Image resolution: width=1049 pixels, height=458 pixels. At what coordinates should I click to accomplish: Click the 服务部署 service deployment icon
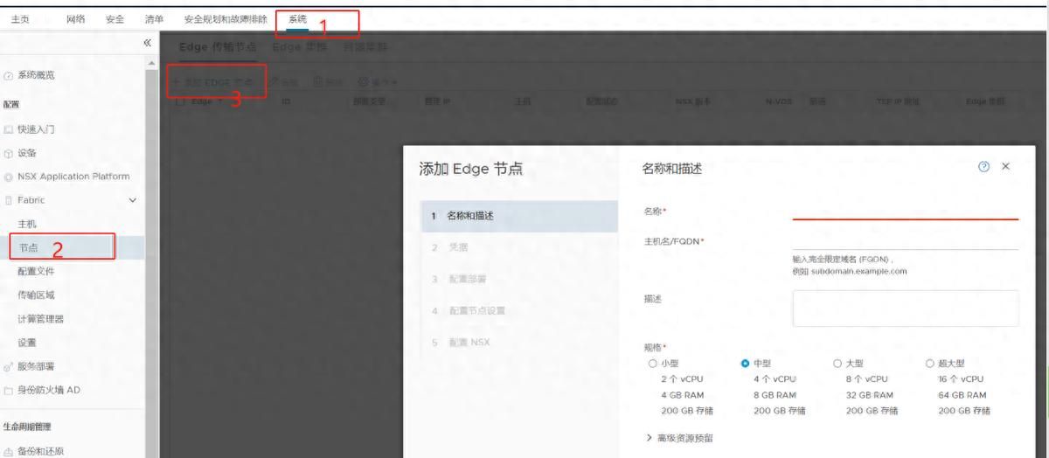[x=8, y=366]
